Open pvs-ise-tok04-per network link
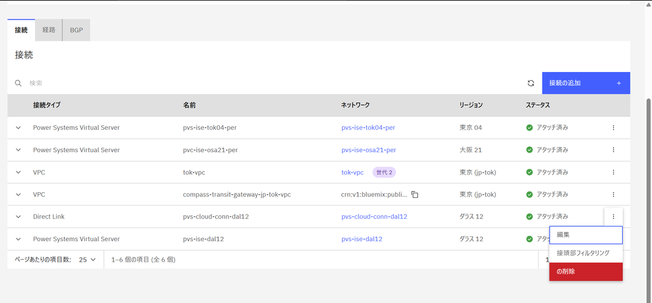652x303 pixels. pos(368,127)
